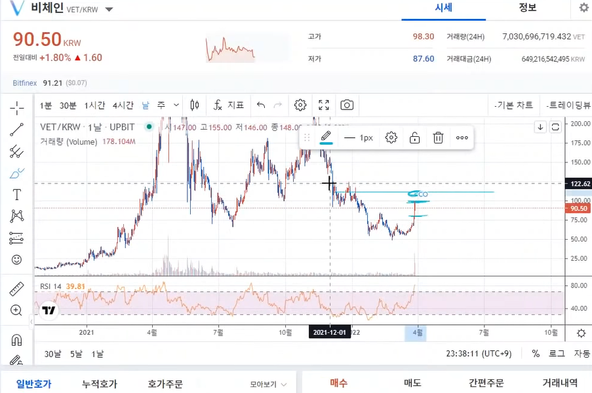Open time axis settings gear

click(581, 333)
